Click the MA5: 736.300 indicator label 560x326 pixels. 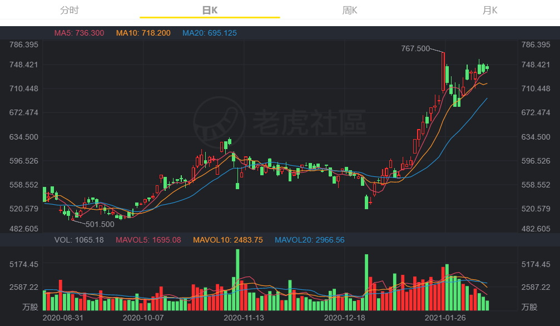tap(79, 33)
